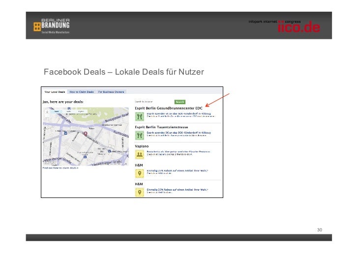Screen dimensions: 358x253
Task: Click the slide page number 30
Action: pyautogui.click(x=320, y=230)
